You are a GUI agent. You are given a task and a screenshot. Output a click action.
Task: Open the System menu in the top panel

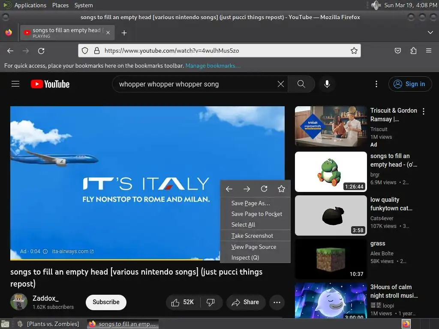point(84,5)
